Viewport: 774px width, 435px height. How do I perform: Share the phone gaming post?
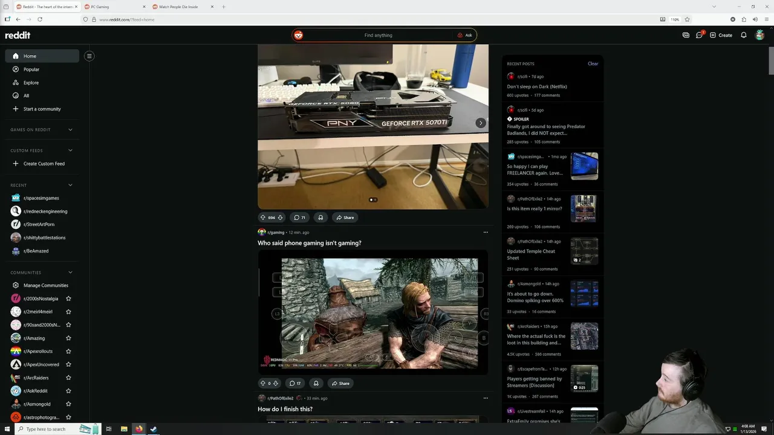pos(340,383)
